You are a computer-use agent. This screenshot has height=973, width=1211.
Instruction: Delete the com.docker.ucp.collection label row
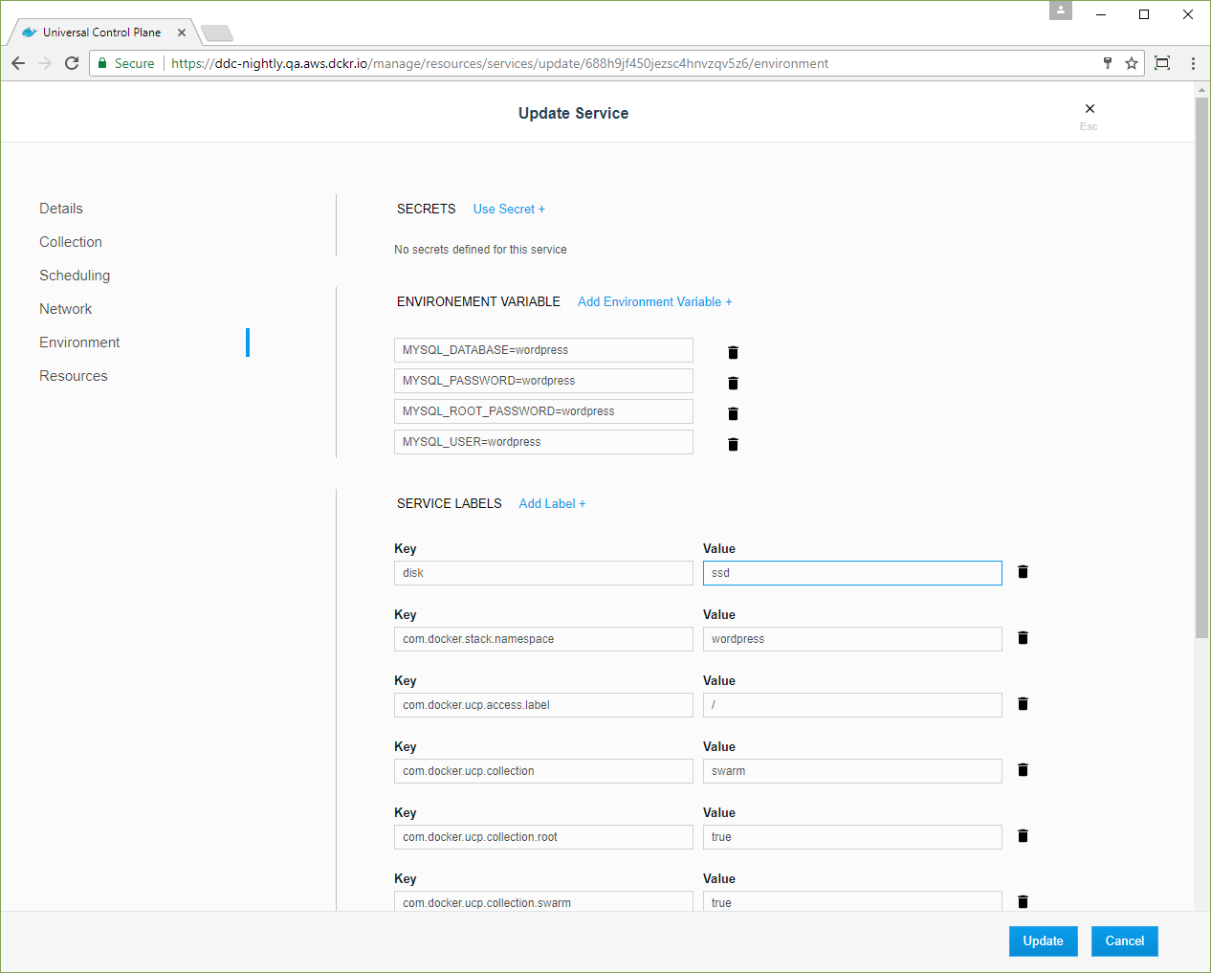(1023, 770)
